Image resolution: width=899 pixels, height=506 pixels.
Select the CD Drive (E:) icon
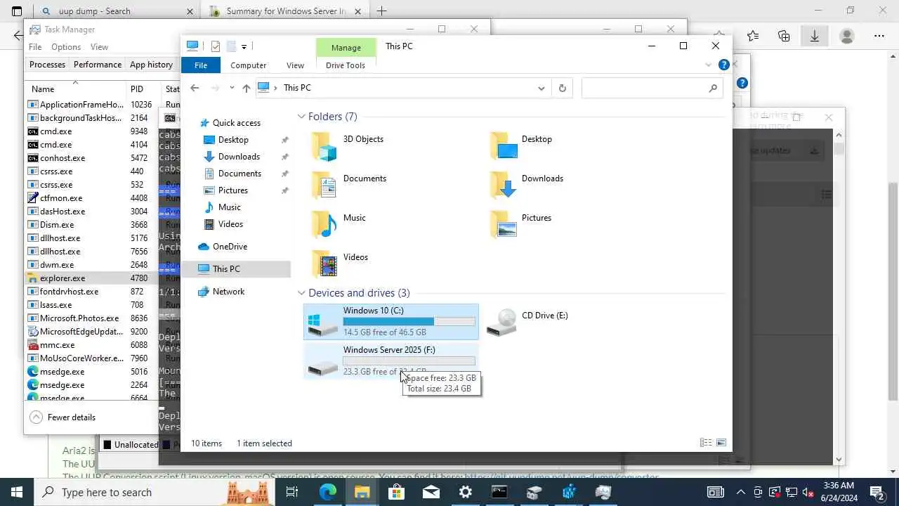point(528,322)
